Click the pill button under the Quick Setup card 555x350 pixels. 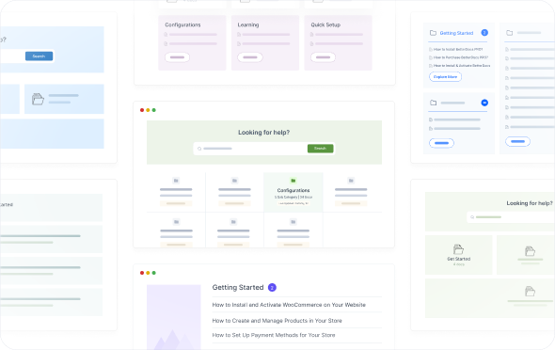click(x=324, y=57)
